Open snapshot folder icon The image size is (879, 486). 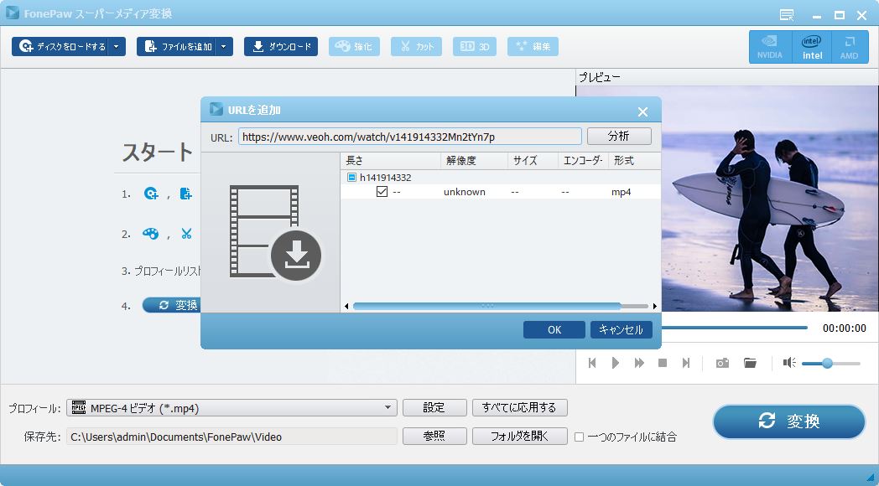click(750, 363)
